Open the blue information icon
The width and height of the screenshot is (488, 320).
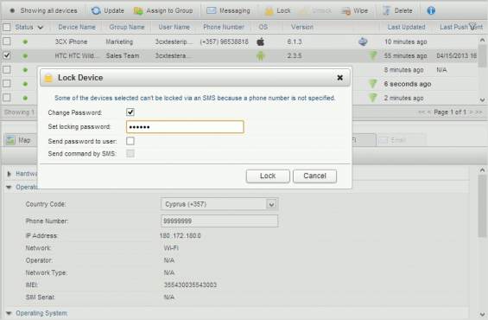pos(431,10)
